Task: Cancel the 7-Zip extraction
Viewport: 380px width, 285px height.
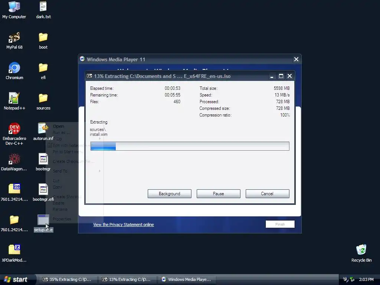Action: (x=267, y=194)
